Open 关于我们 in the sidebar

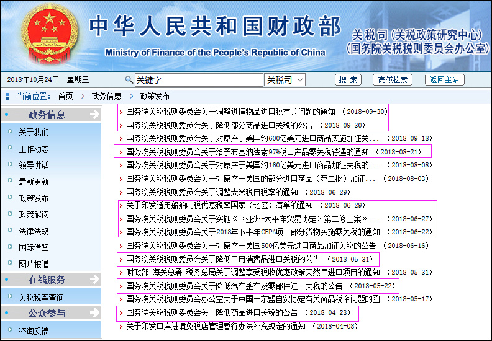[x=34, y=132]
